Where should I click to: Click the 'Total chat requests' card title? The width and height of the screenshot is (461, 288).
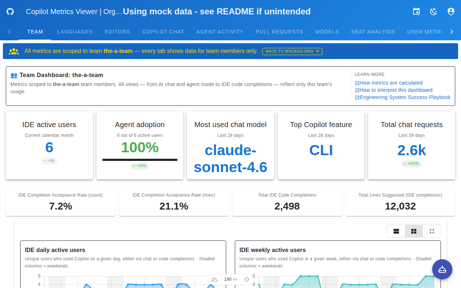412,125
